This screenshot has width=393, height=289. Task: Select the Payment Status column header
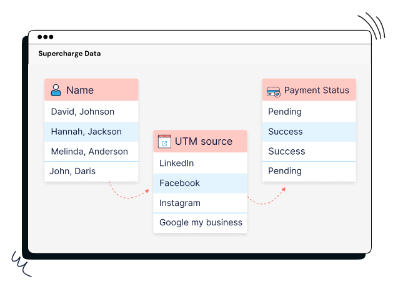[x=309, y=90]
